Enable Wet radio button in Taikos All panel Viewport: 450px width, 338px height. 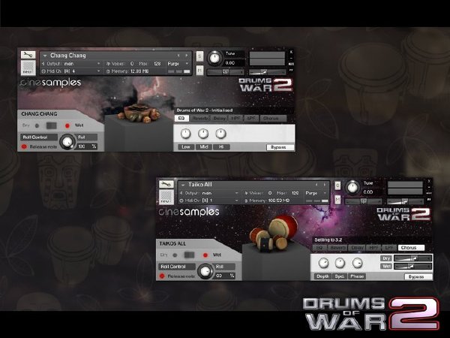[x=205, y=255]
